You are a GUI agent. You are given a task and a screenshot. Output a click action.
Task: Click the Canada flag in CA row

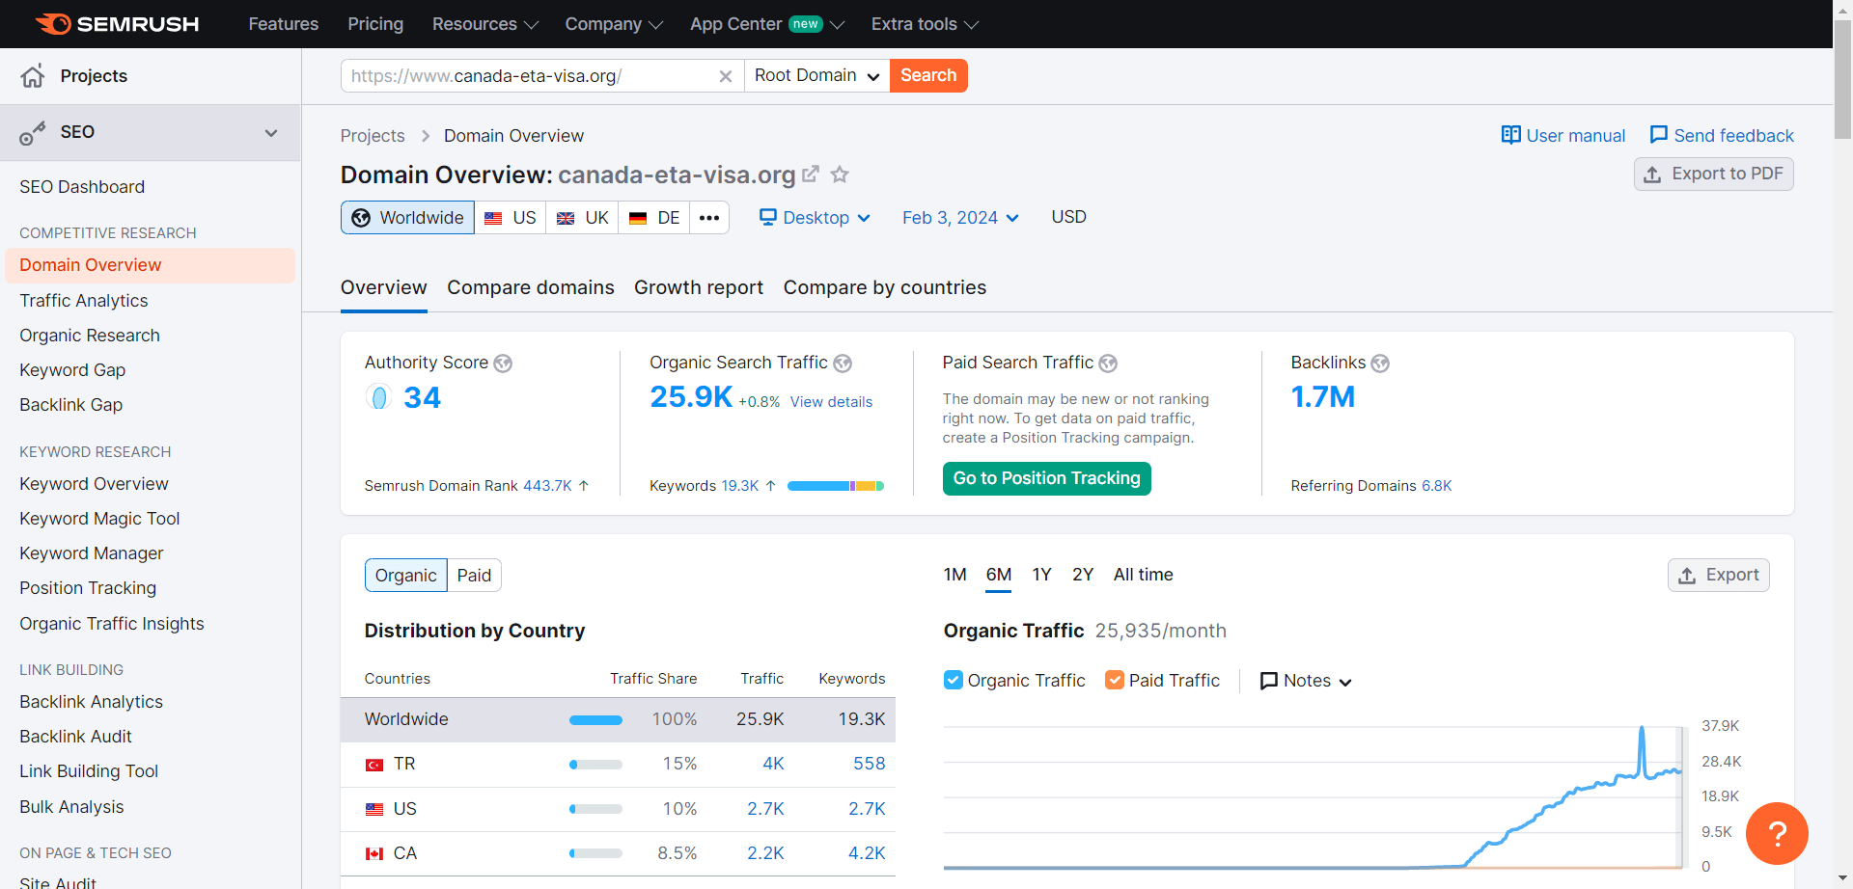tap(374, 853)
